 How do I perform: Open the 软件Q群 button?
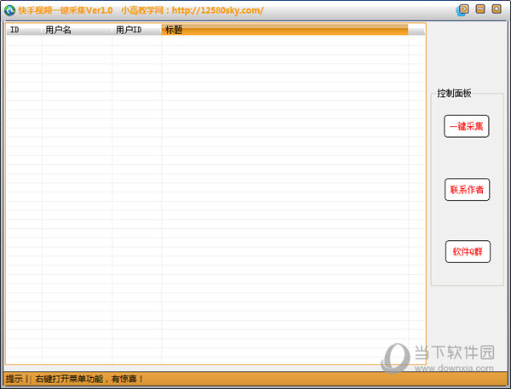point(468,251)
